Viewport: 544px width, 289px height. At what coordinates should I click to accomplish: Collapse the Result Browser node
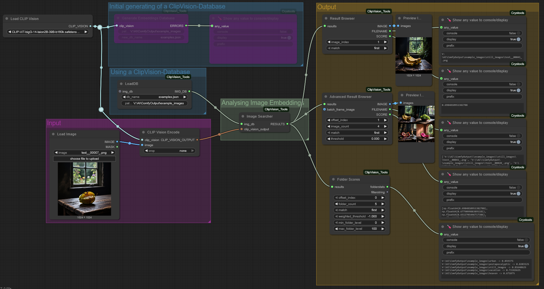click(326, 18)
